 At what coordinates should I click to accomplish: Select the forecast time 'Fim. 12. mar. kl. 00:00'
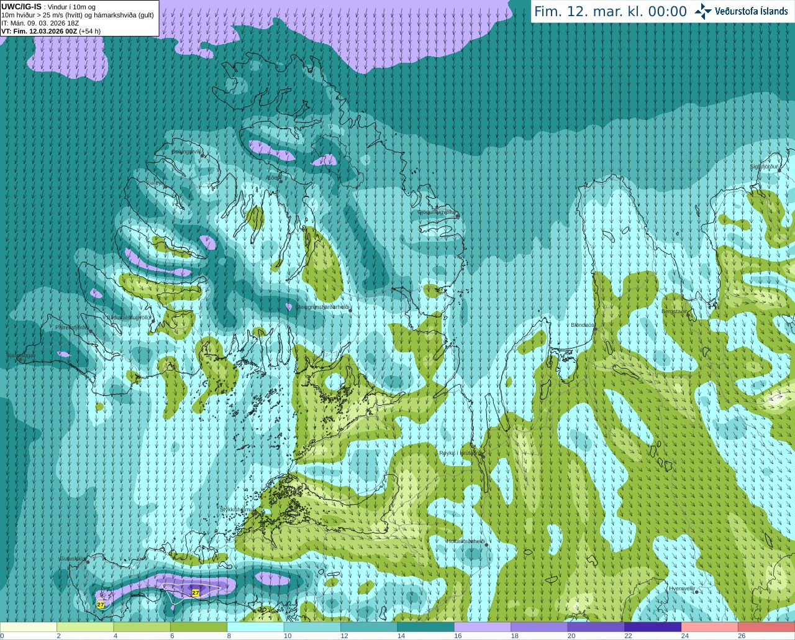(x=610, y=12)
